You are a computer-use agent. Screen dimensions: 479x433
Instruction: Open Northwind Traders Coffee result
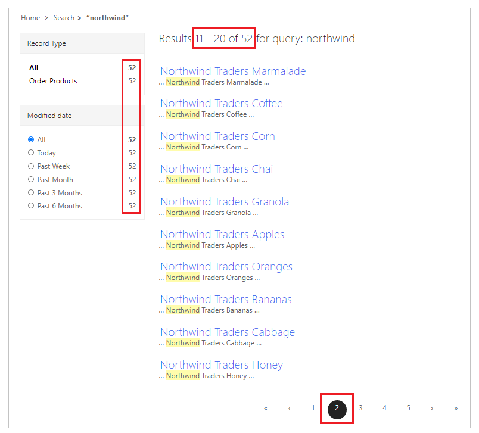222,104
